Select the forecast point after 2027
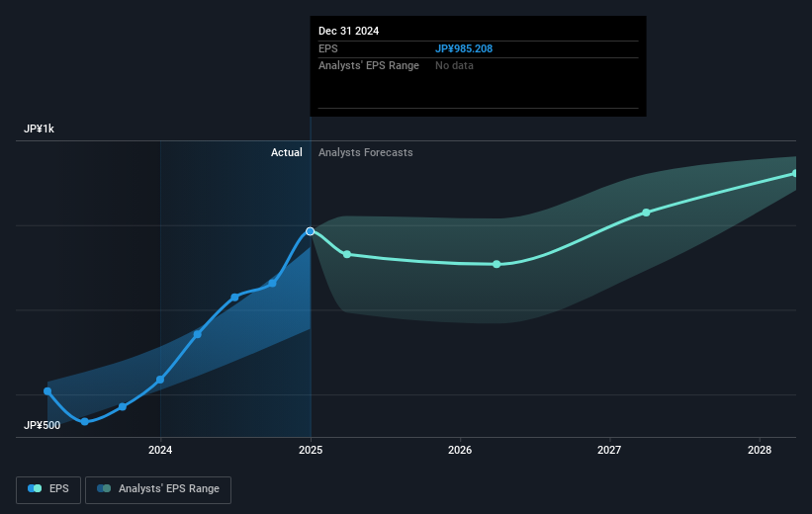The width and height of the screenshot is (812, 514). 646,213
